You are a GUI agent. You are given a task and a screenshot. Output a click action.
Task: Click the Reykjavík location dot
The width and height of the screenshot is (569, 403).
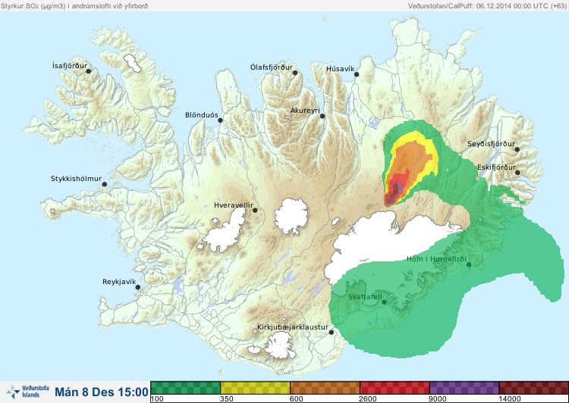pos(138,287)
